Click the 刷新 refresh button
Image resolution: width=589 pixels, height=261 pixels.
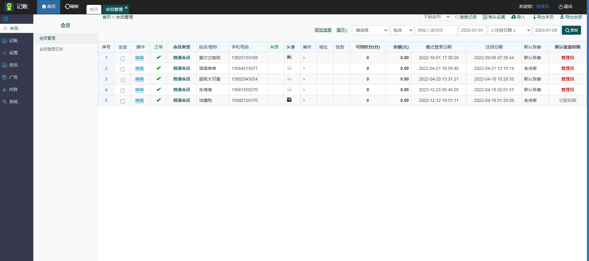click(x=72, y=7)
